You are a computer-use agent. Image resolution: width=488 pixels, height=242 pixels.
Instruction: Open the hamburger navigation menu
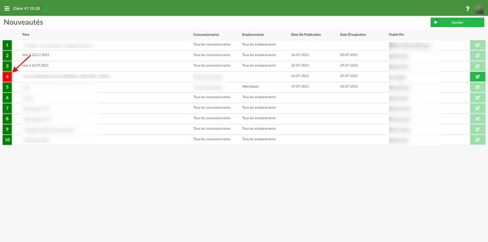[x=7, y=8]
